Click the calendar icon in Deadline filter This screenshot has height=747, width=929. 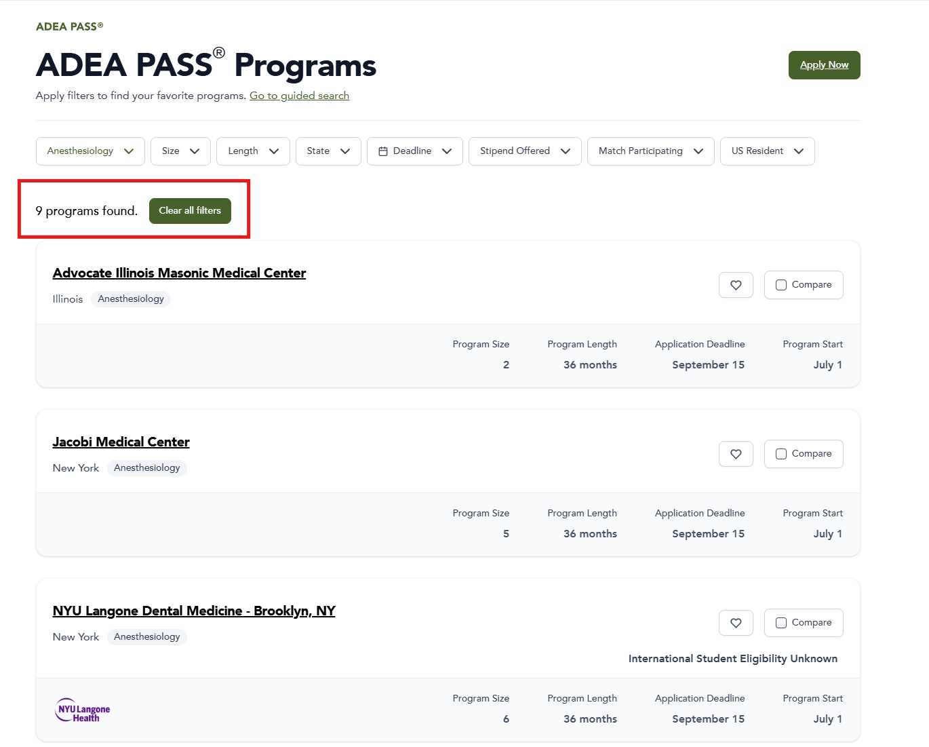(x=383, y=151)
